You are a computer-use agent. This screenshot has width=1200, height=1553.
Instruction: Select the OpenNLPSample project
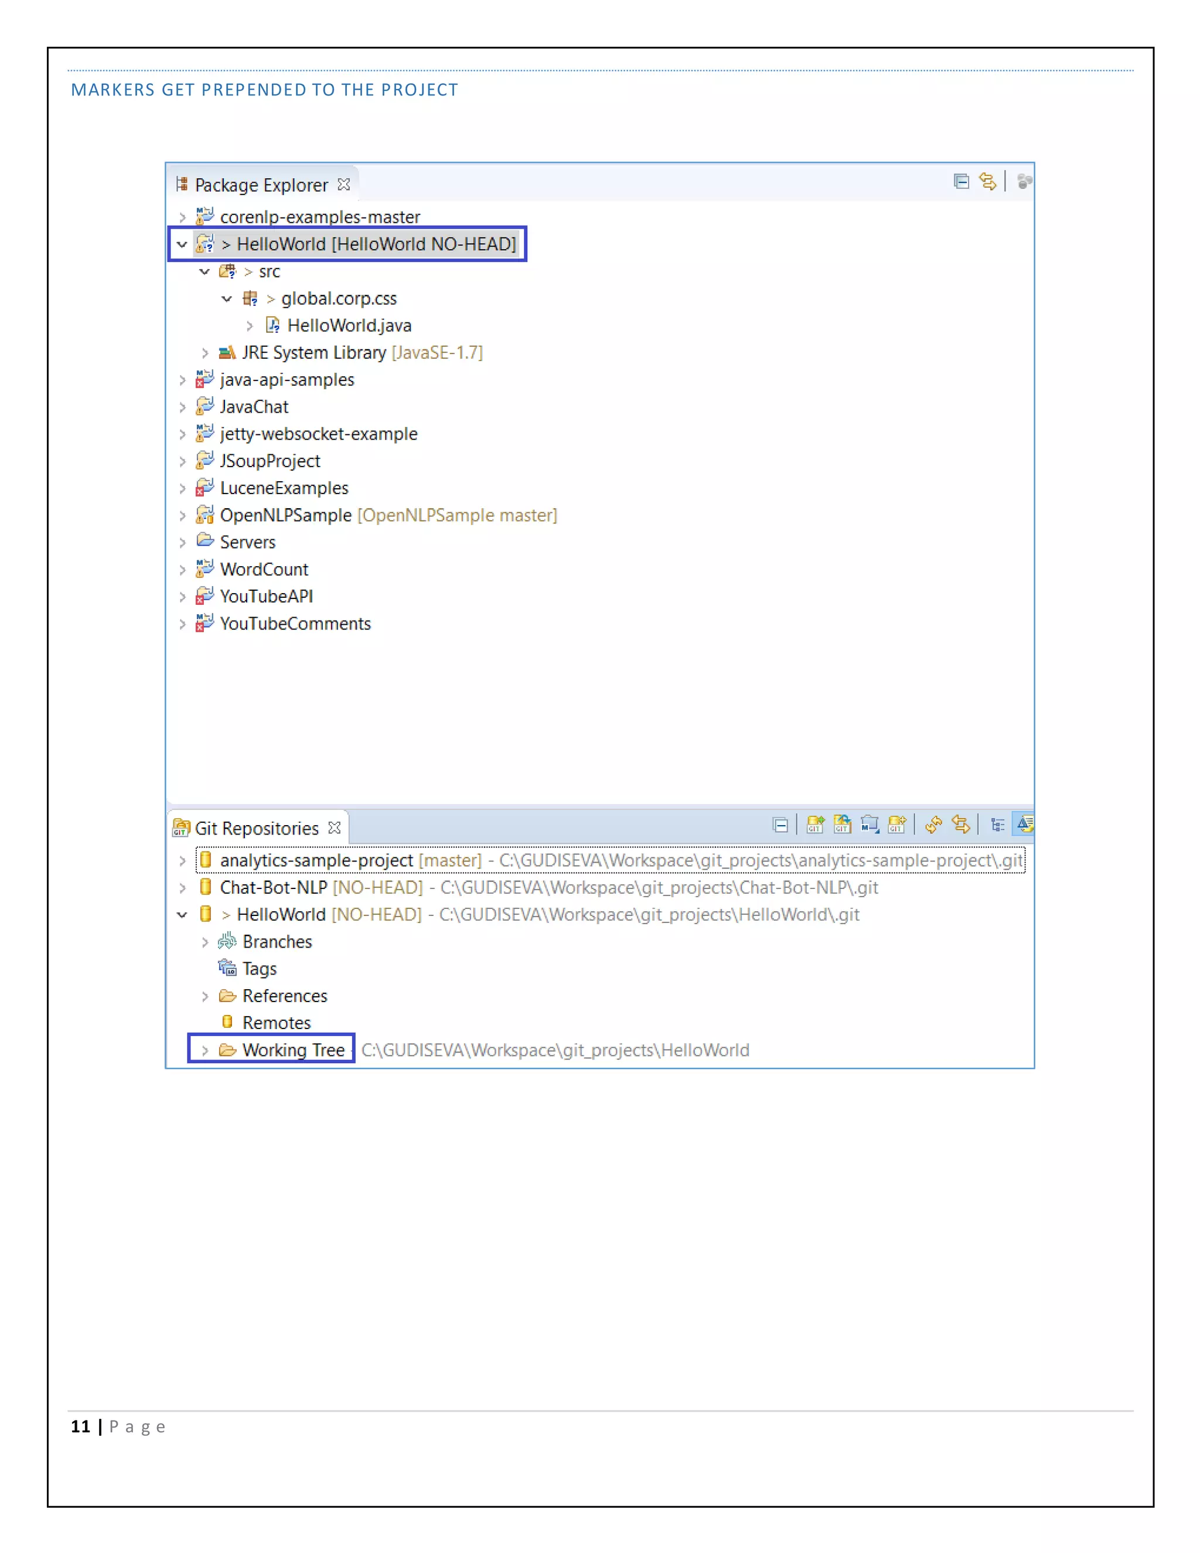tap(285, 515)
